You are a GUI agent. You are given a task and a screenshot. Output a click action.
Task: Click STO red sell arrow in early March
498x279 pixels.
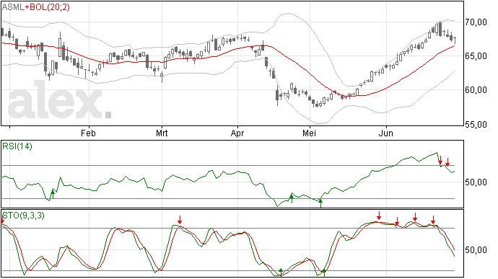(x=180, y=220)
